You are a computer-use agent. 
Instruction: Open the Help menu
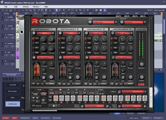[x=46, y=7]
